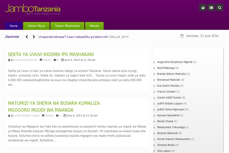Select Brandy Nelson Mwinuka in the author list
This screenshot has width=229, height=153.
tap(171, 74)
